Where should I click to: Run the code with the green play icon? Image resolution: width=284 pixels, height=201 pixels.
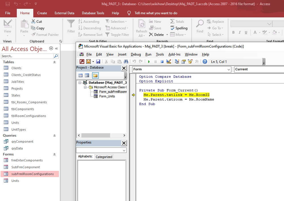(x=149, y=61)
